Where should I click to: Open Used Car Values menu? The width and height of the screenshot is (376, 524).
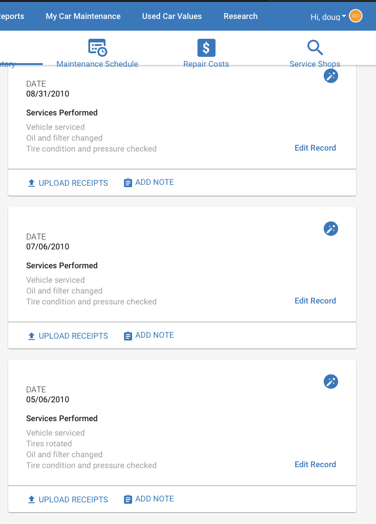(172, 16)
